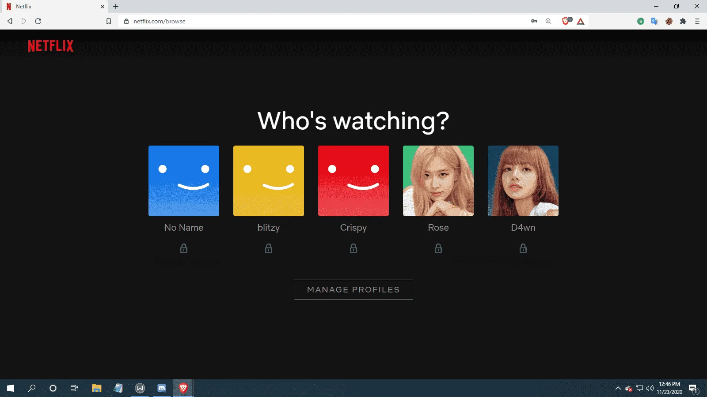Select the No Name blue profile avatar
The height and width of the screenshot is (397, 707).
tap(184, 181)
